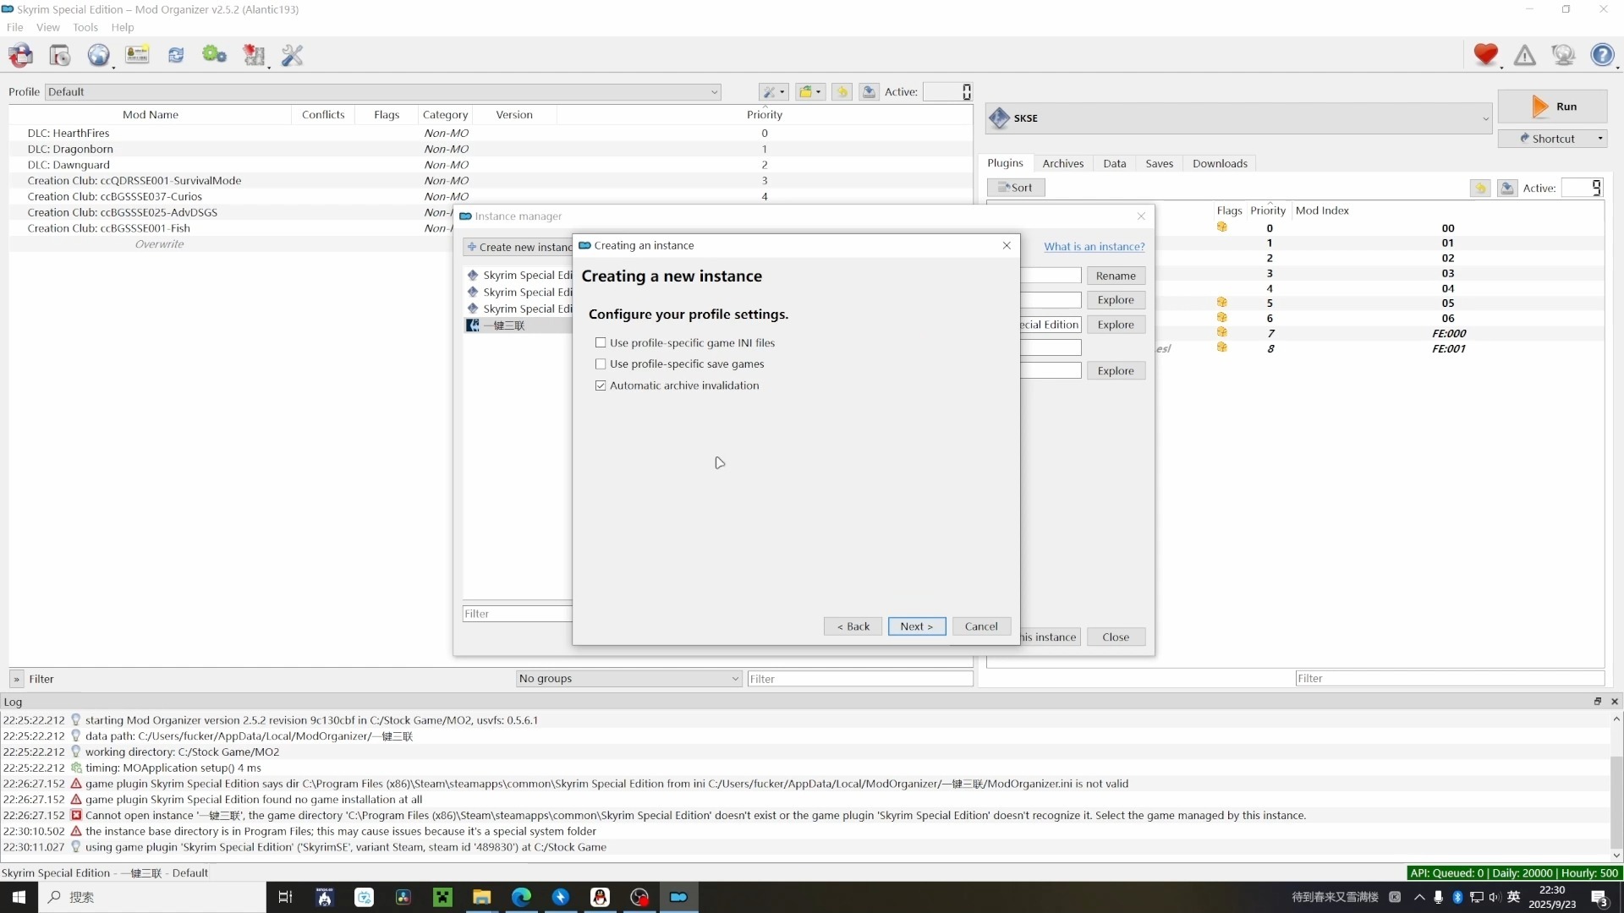
Task: Click the red heart endorse icon
Action: point(1485,56)
